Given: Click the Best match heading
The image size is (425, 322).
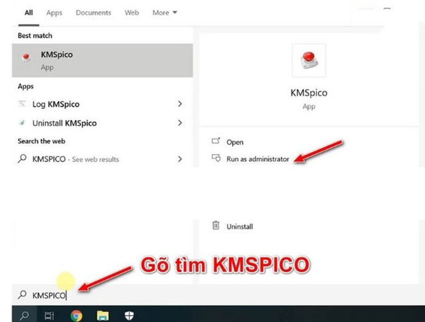Looking at the screenshot, I should pos(35,35).
